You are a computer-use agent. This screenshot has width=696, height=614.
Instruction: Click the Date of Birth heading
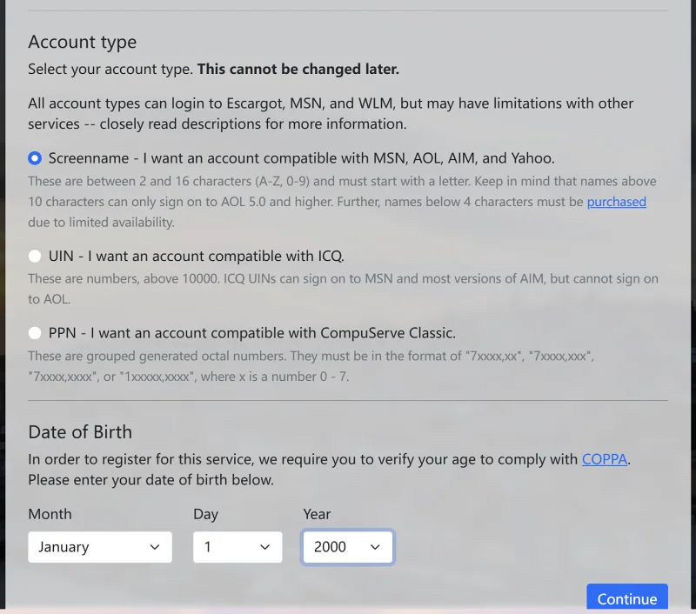(x=80, y=432)
